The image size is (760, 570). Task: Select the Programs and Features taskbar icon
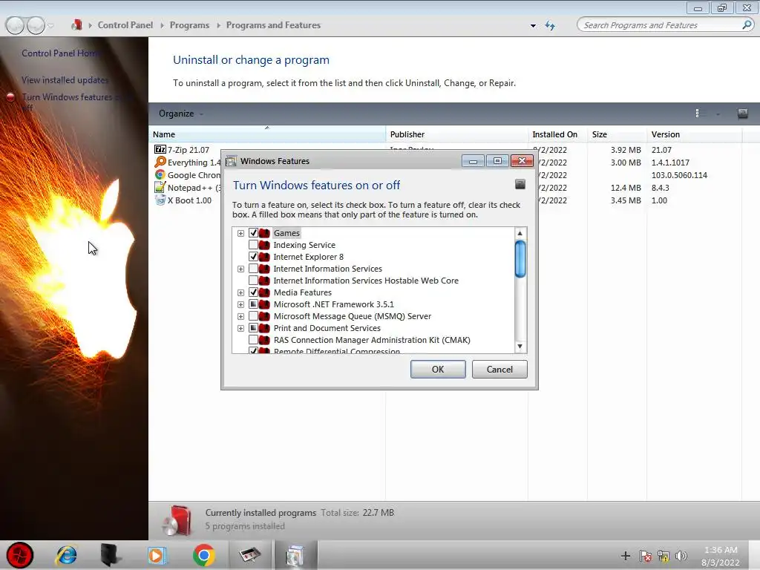click(x=295, y=555)
